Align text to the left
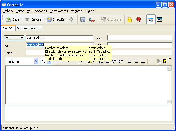Viewport: 176px width, 131px height. [x=130, y=61]
